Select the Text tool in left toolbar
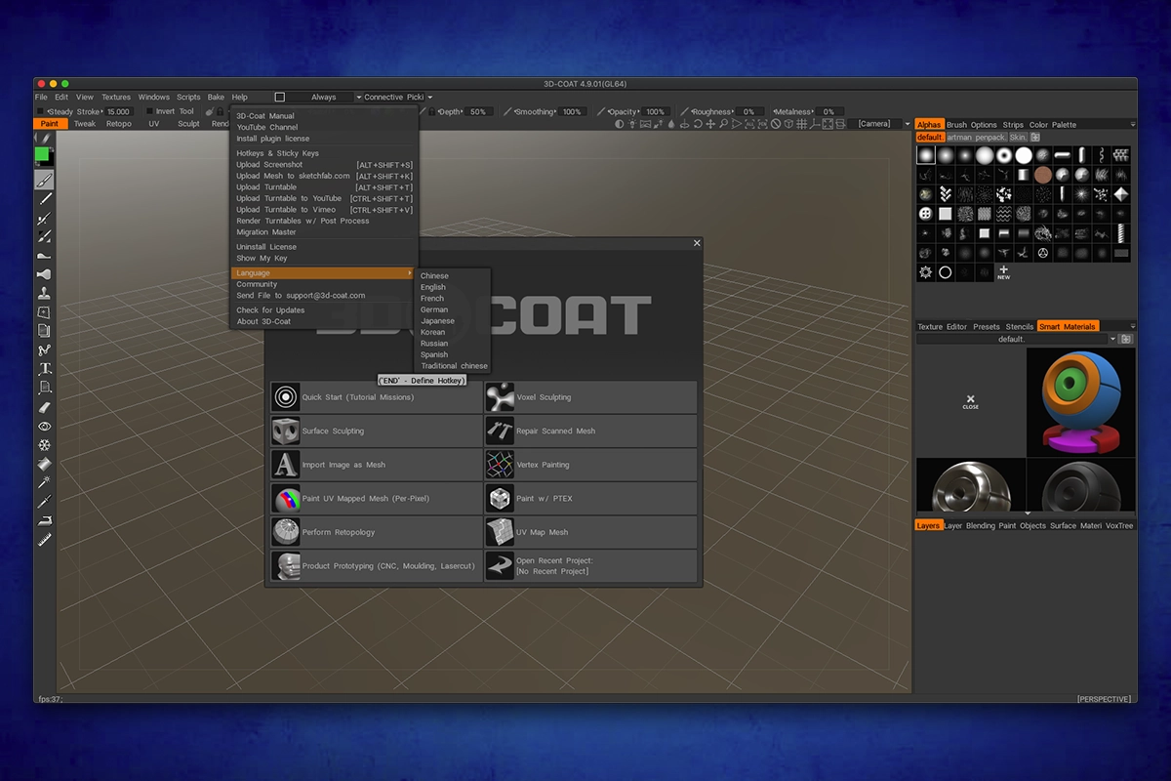This screenshot has height=781, width=1171. click(x=44, y=369)
